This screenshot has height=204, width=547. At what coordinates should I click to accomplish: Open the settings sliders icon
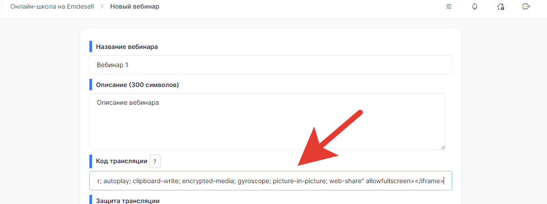[449, 7]
